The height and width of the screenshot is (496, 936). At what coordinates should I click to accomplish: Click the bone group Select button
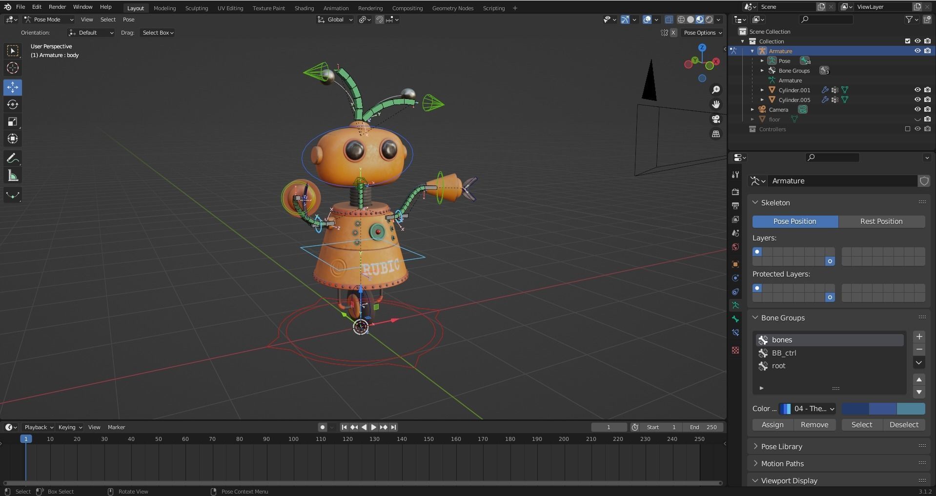(862, 425)
